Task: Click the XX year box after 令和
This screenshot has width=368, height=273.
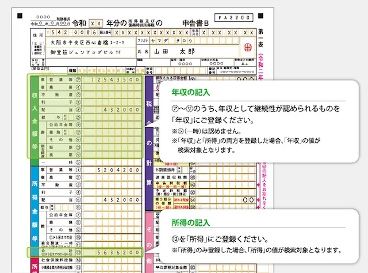Action: (96, 24)
